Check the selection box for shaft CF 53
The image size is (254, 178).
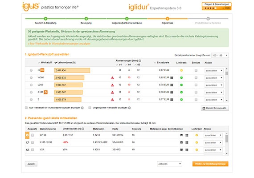33,135
